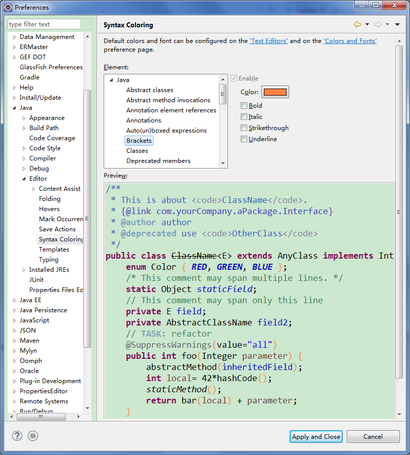Open Save Actions preferences
The width and height of the screenshot is (410, 455).
[57, 229]
